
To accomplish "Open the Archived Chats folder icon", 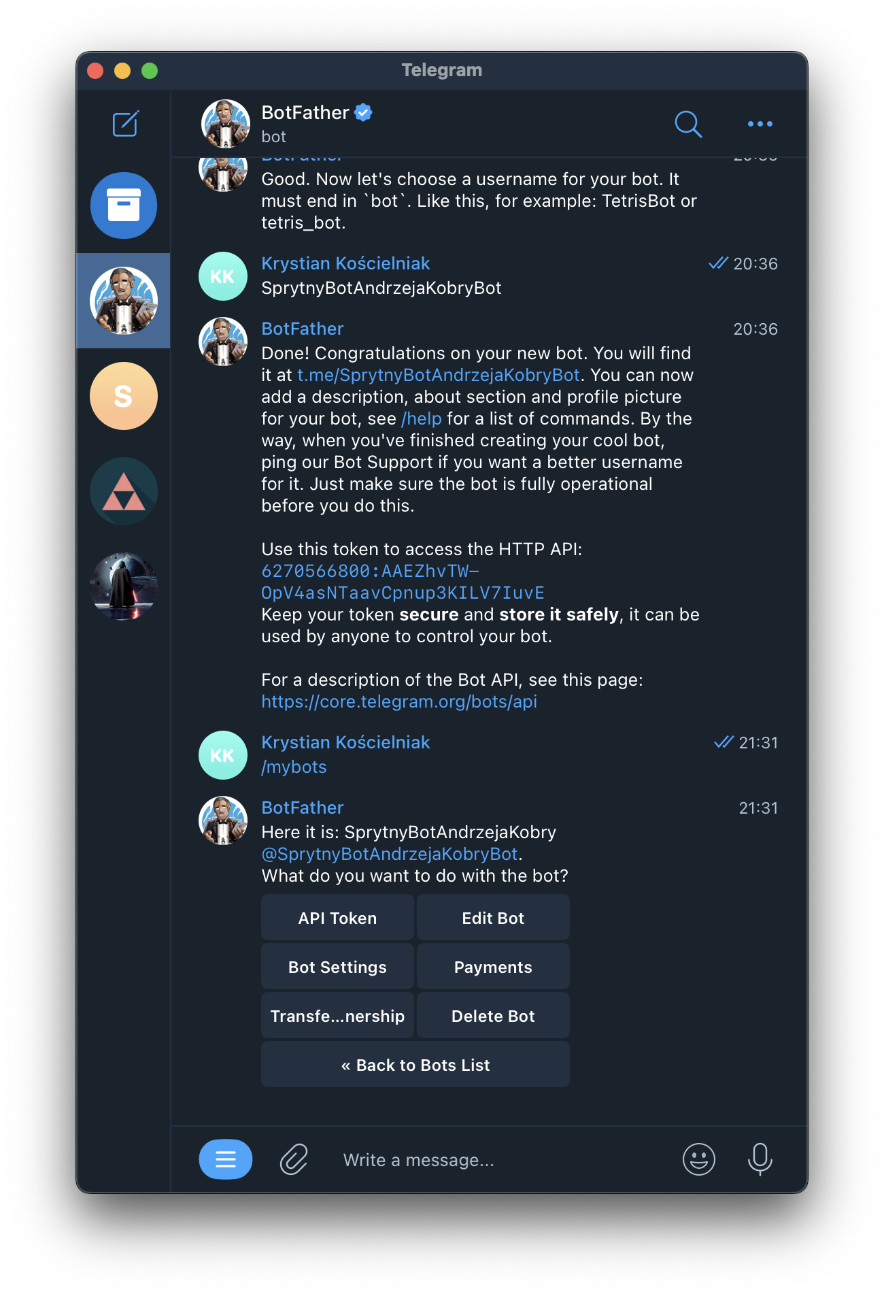I will pos(124,205).
